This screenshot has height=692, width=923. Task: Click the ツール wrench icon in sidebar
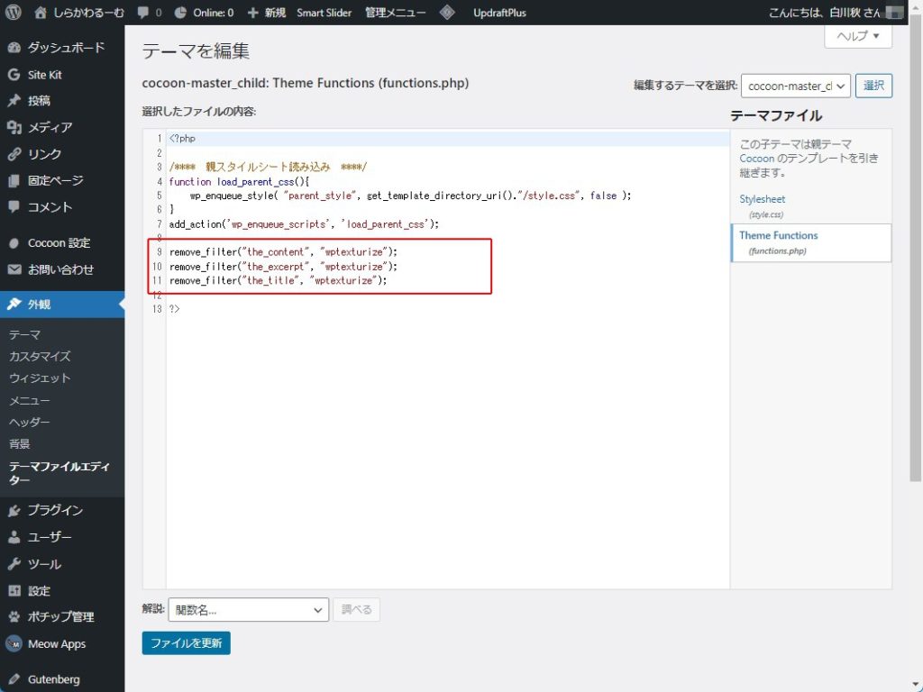click(x=14, y=564)
